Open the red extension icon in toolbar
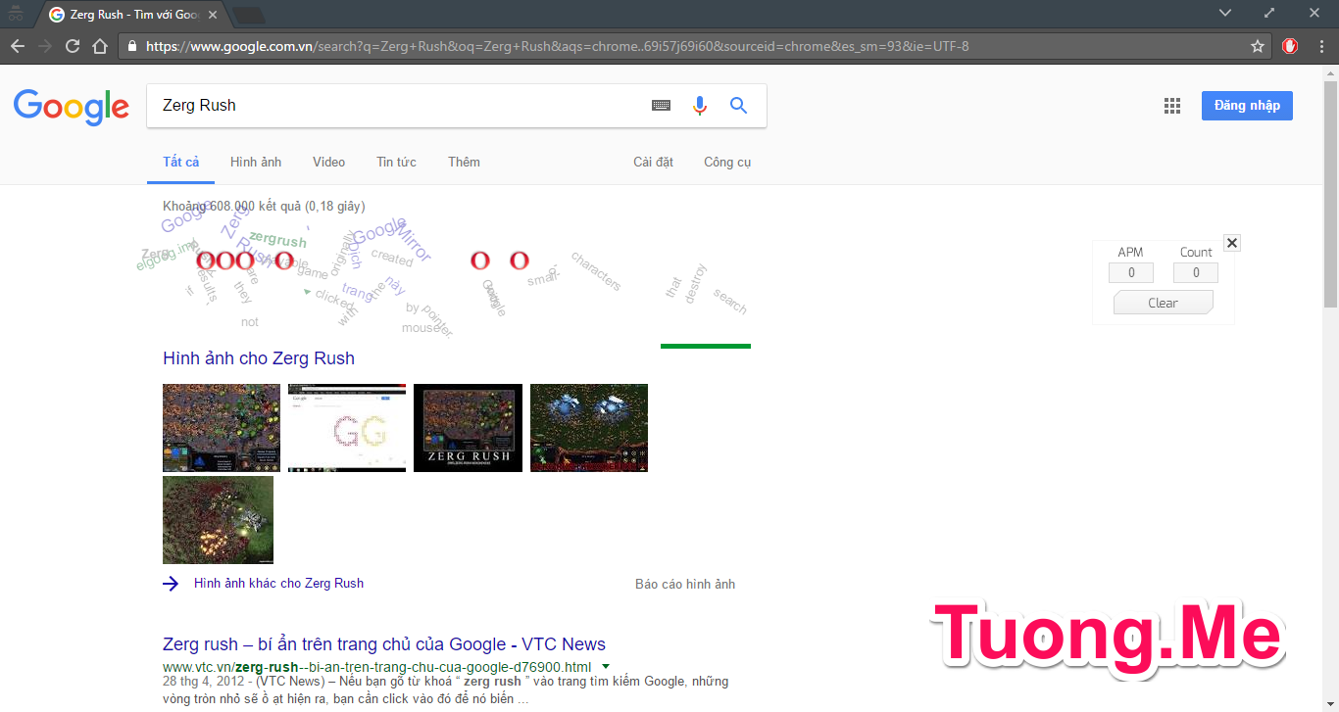 pyautogui.click(x=1291, y=46)
